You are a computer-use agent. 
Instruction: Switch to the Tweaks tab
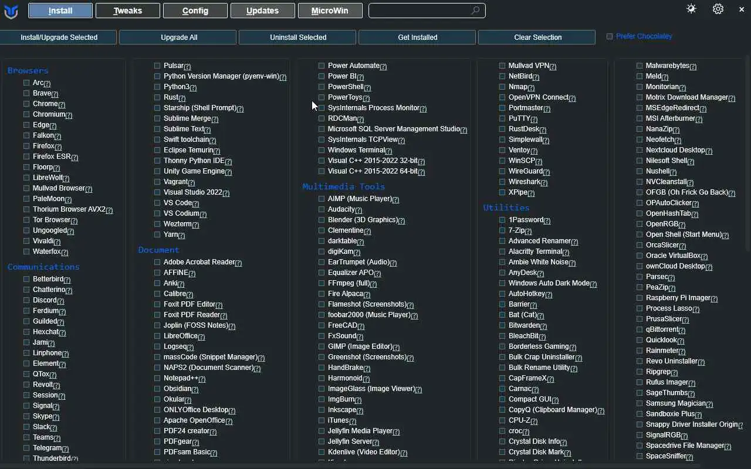coord(128,11)
